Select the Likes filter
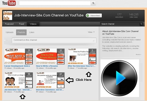 32,32
